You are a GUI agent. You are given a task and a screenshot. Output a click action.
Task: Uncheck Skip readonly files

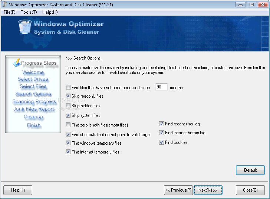[68, 96]
